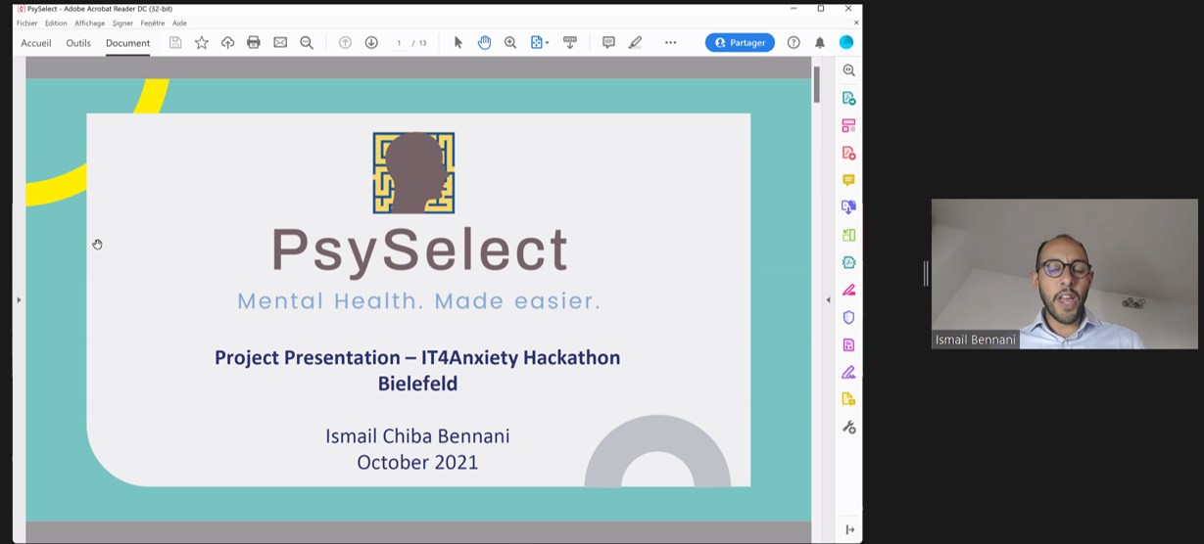Bookmark file with the star icon
Viewport: 1204px width, 544px height.
tap(202, 43)
